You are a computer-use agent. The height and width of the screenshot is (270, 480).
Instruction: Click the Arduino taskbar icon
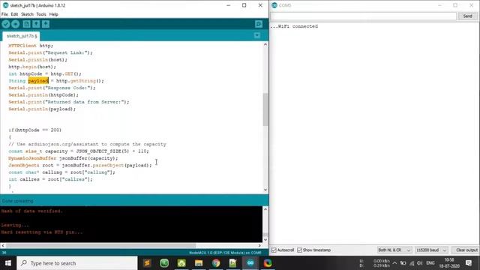tap(250, 263)
